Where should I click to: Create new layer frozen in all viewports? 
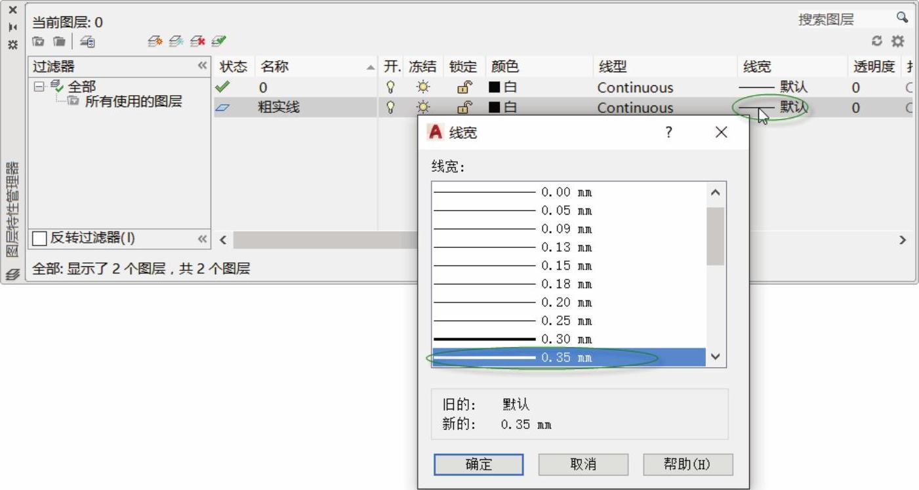click(176, 41)
